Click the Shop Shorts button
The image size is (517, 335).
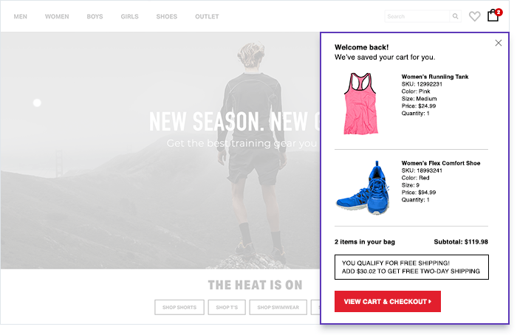pyautogui.click(x=179, y=307)
